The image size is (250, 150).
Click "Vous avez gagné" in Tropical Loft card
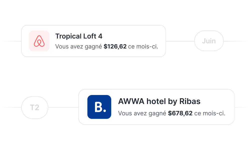pos(78,46)
